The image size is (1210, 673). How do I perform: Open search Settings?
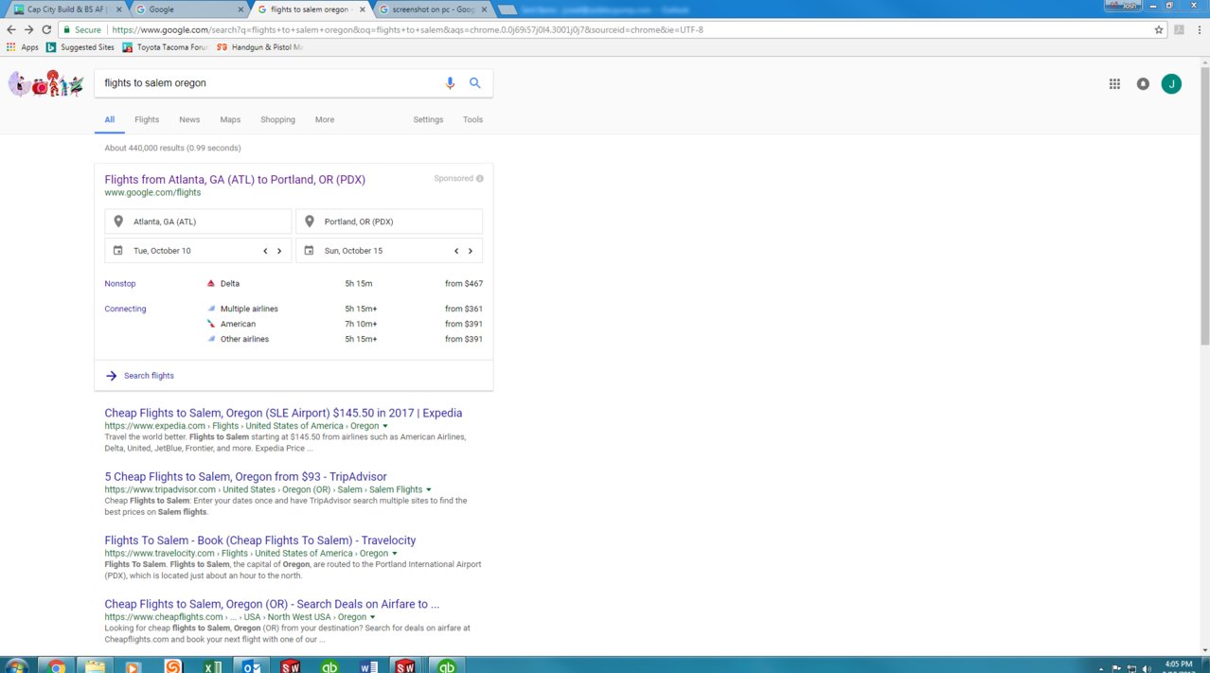point(428,120)
